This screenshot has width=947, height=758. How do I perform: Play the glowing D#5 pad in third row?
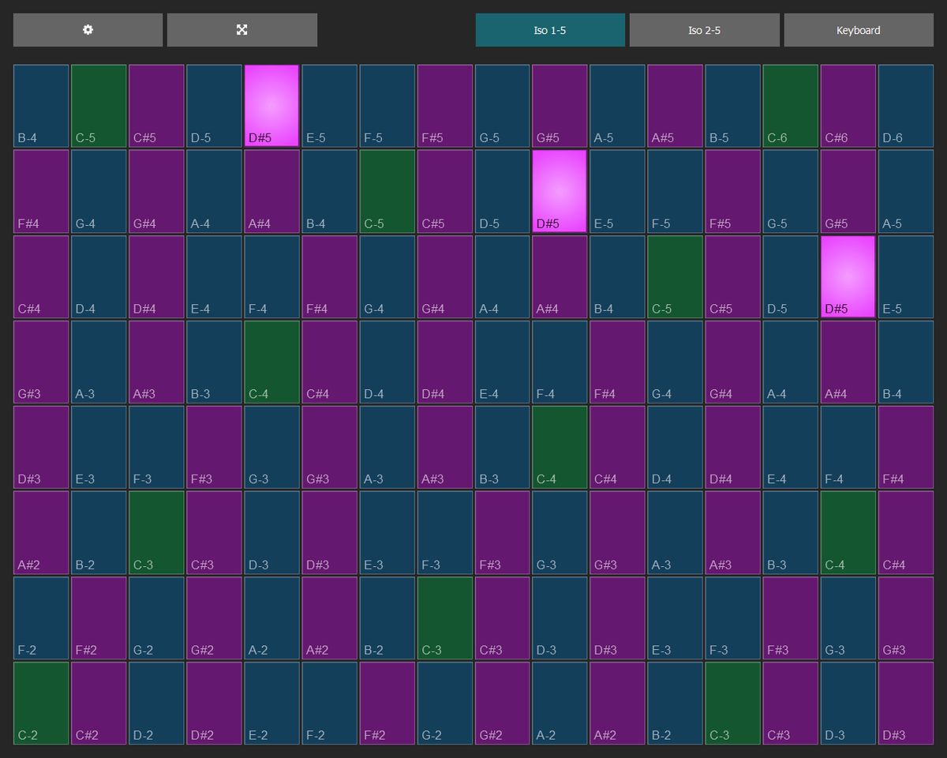848,275
